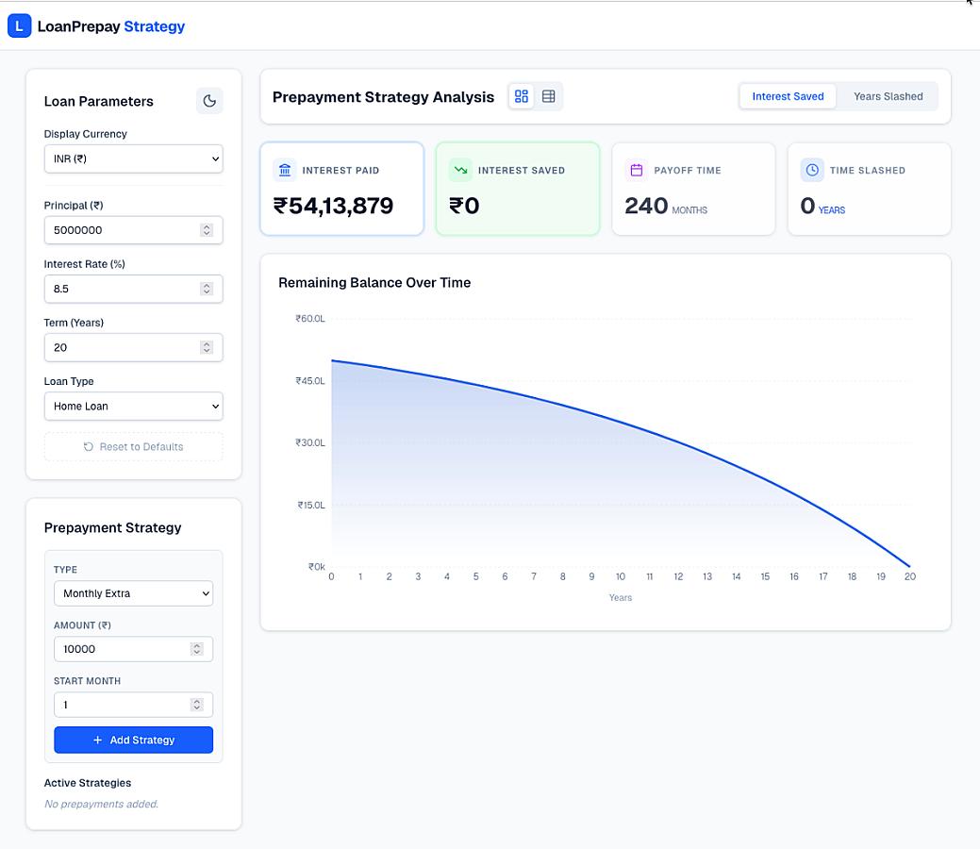The image size is (980, 849).
Task: Switch to card grid view icon
Action: [522, 96]
